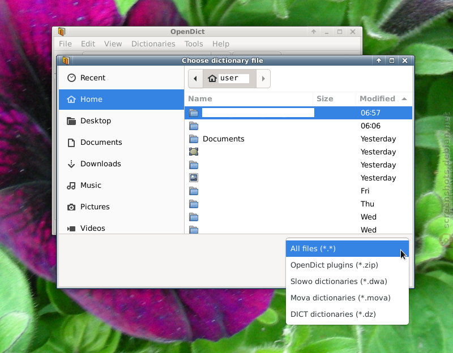This screenshot has width=453, height=353.
Task: Choose the Slowo dictionaries (*.dwa) filter
Action: (347, 281)
